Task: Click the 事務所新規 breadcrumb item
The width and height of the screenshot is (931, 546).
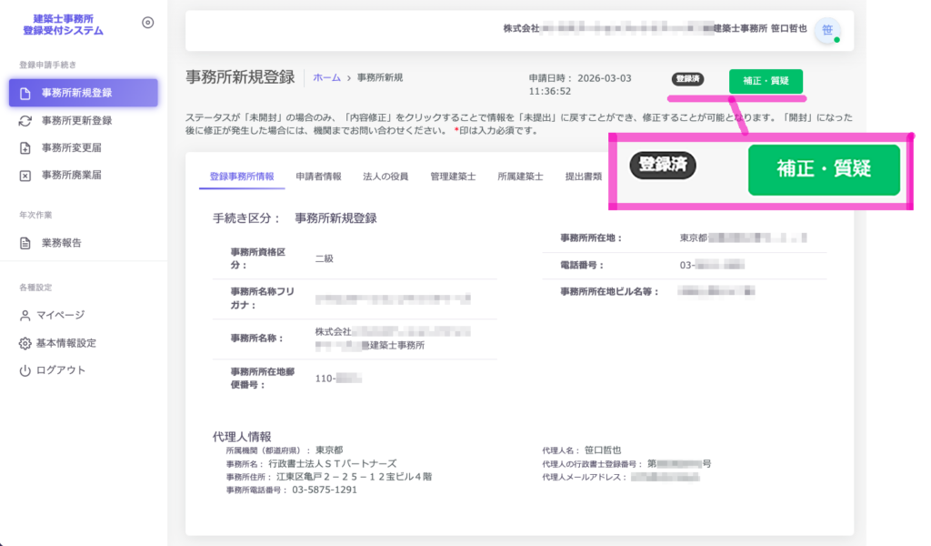Action: pyautogui.click(x=380, y=78)
